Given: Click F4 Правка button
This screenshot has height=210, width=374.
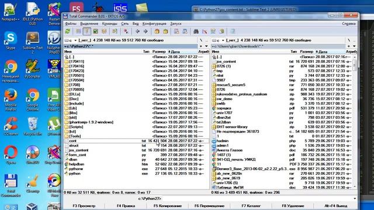Looking at the screenshot, I should tap(126, 206).
